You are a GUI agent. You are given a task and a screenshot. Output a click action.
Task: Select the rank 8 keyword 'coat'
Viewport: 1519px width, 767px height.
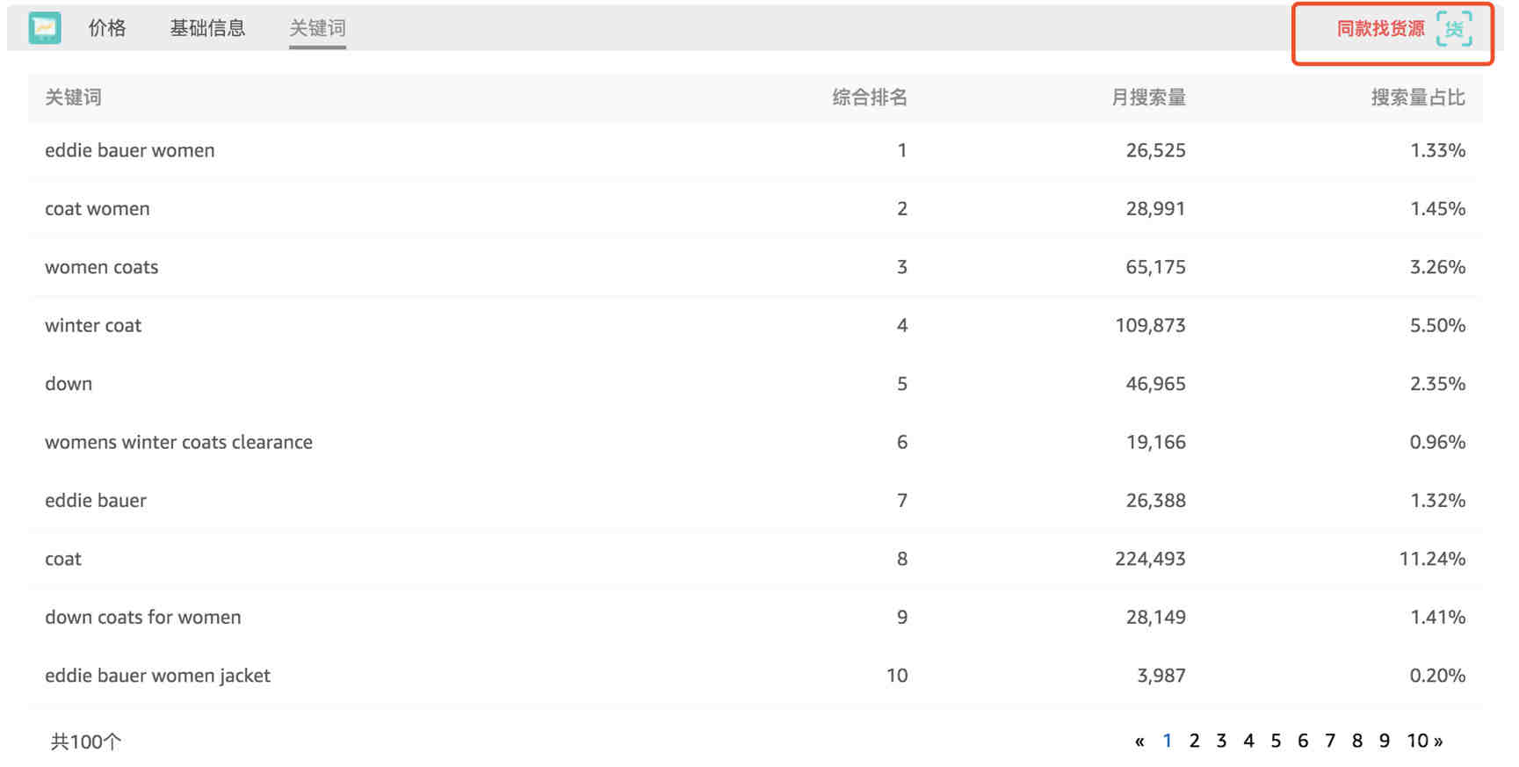pos(63,559)
